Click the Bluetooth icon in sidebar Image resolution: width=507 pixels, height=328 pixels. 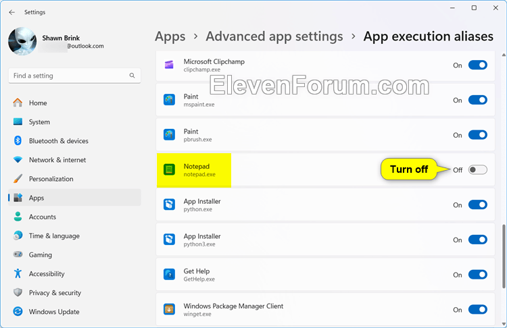pyautogui.click(x=18, y=141)
